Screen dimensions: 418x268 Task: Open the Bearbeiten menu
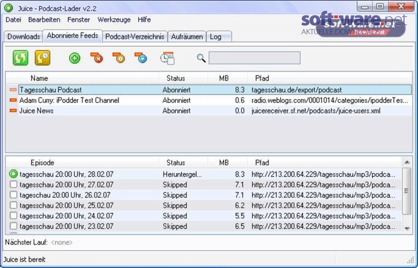pos(44,20)
